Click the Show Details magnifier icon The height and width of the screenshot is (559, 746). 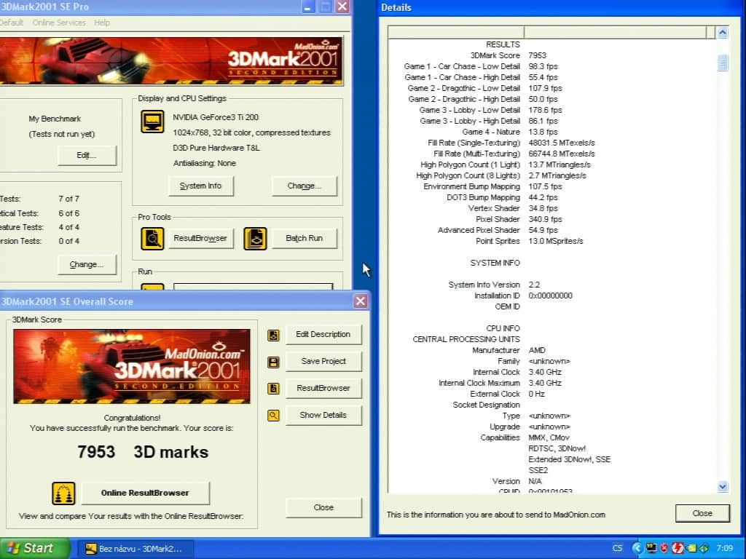click(x=273, y=416)
